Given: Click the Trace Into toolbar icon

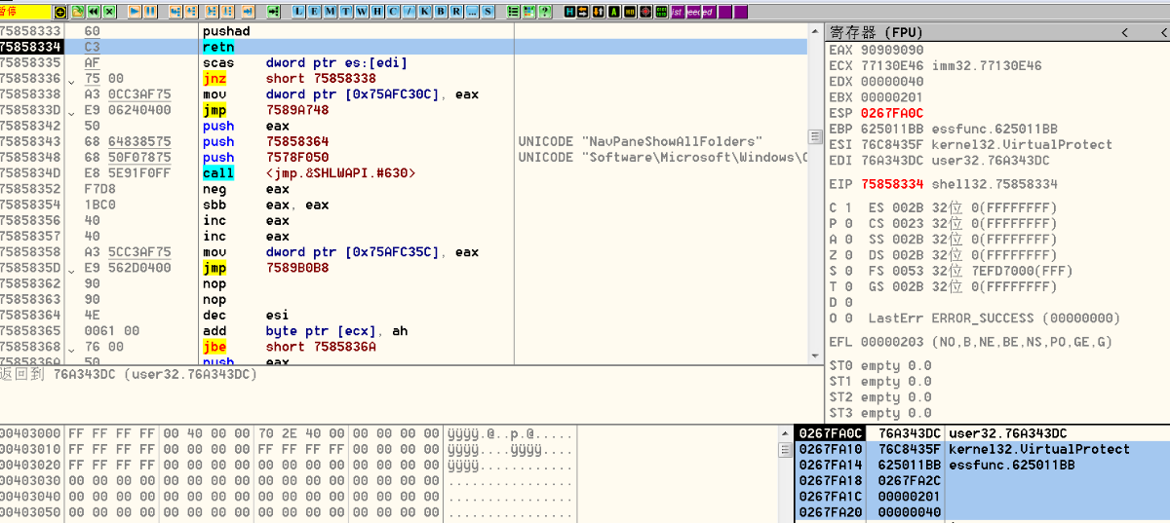Looking at the screenshot, I should (212, 11).
